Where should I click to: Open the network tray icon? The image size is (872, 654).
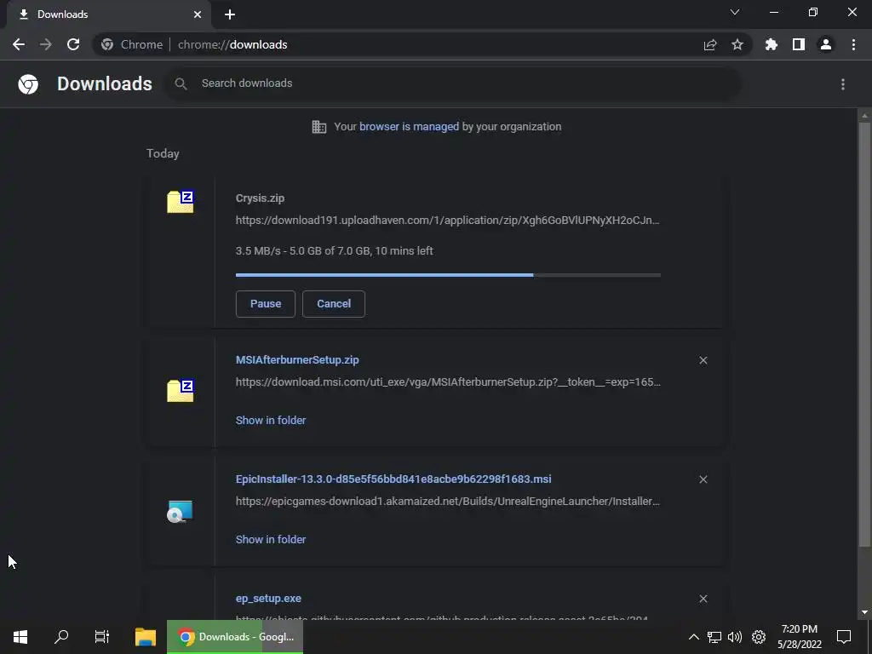(714, 637)
